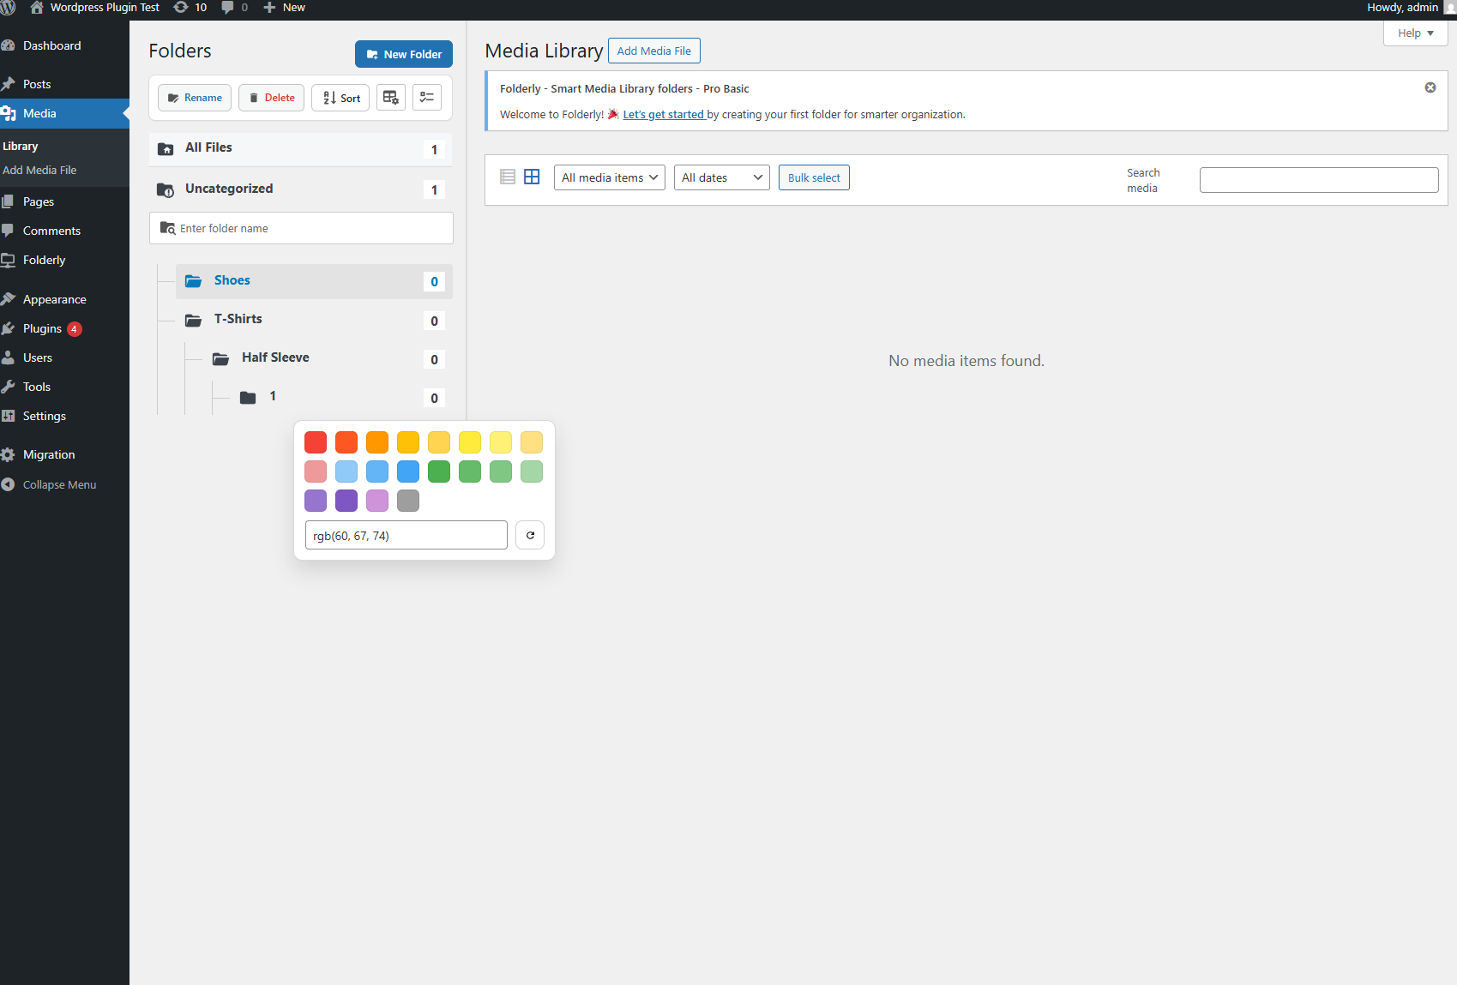Click Add Media File button beside title
Screen dimensions: 1457x985
(654, 51)
